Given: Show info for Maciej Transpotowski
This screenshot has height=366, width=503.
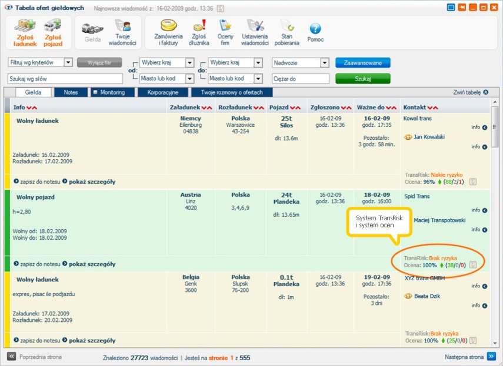Looking at the screenshot, I should point(479,230).
